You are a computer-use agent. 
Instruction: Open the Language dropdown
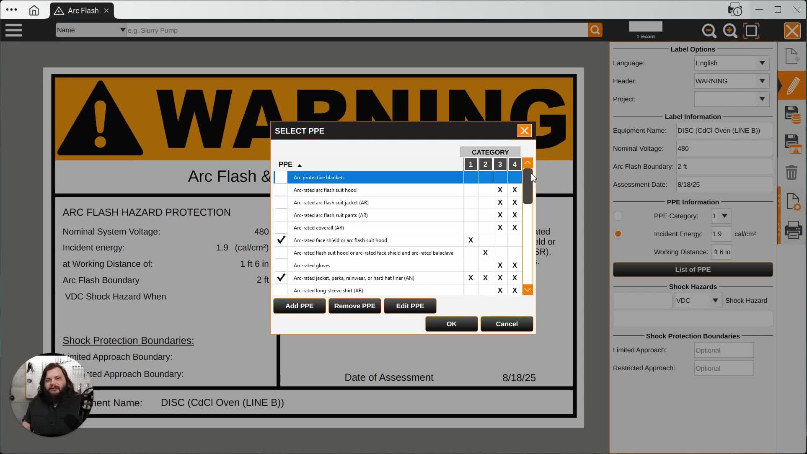pos(732,63)
